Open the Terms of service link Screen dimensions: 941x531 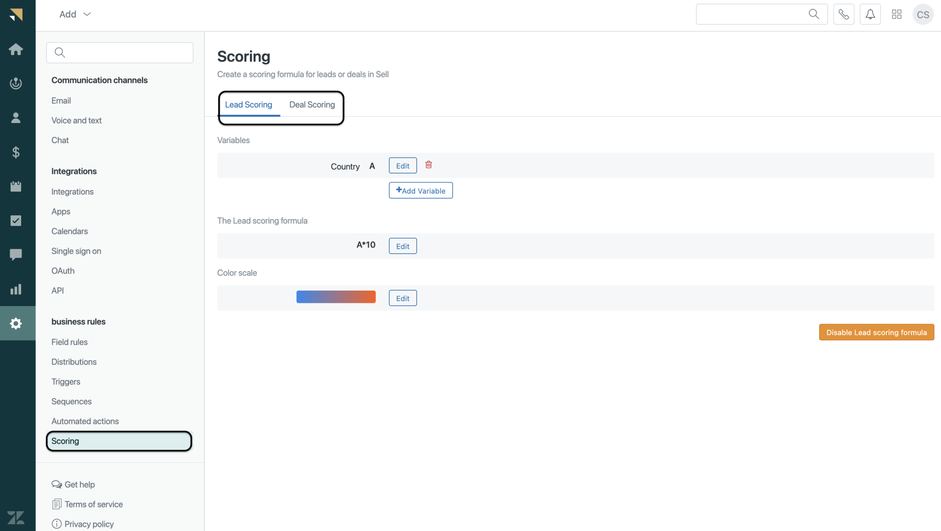tap(93, 504)
